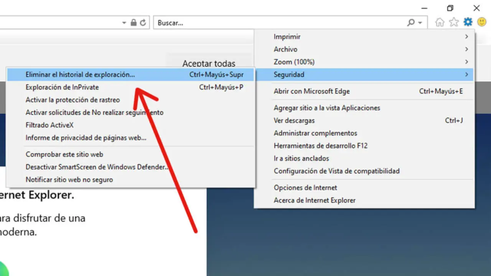Choose Comprobar este sitio web
491x276 pixels.
click(x=130, y=154)
